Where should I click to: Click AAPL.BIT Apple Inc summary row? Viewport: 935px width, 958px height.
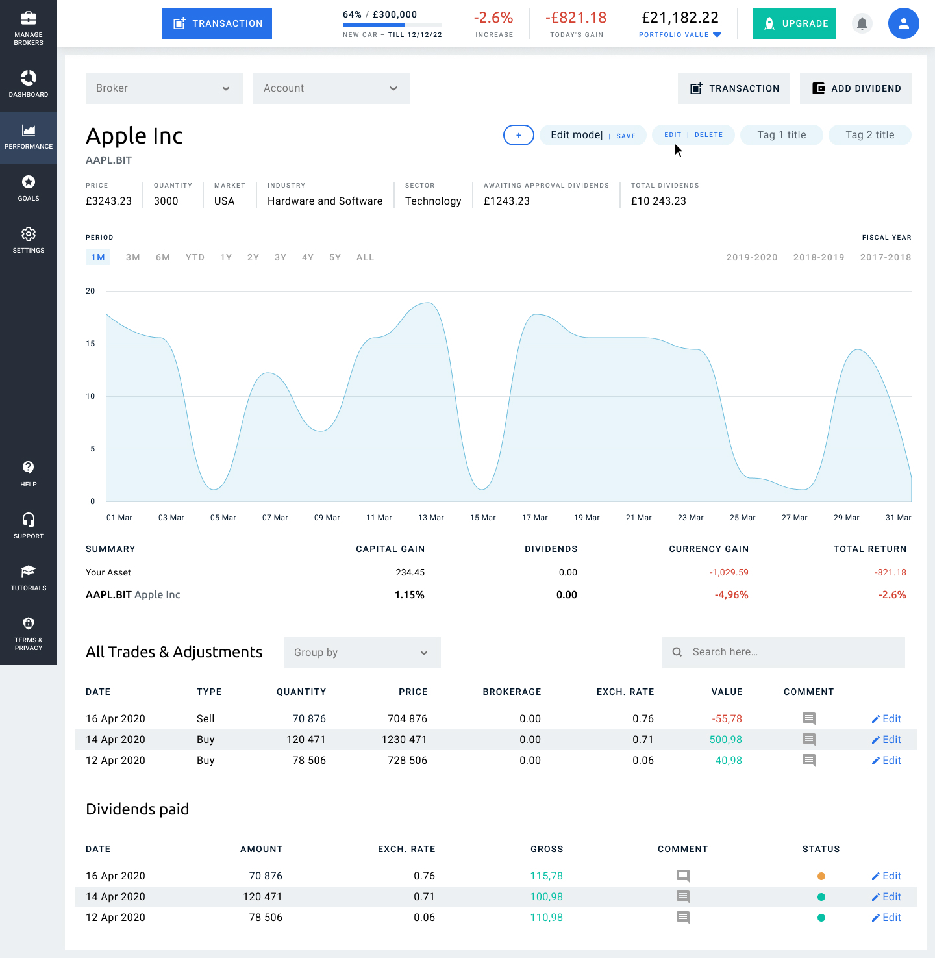click(x=496, y=595)
